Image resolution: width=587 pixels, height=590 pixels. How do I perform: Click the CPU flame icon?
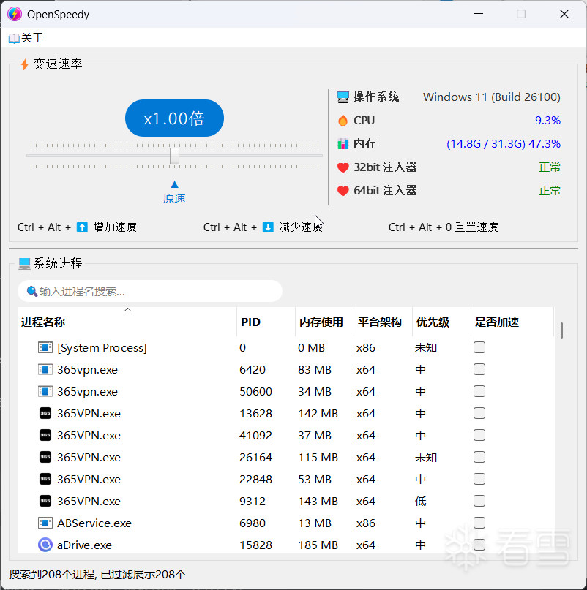(343, 121)
